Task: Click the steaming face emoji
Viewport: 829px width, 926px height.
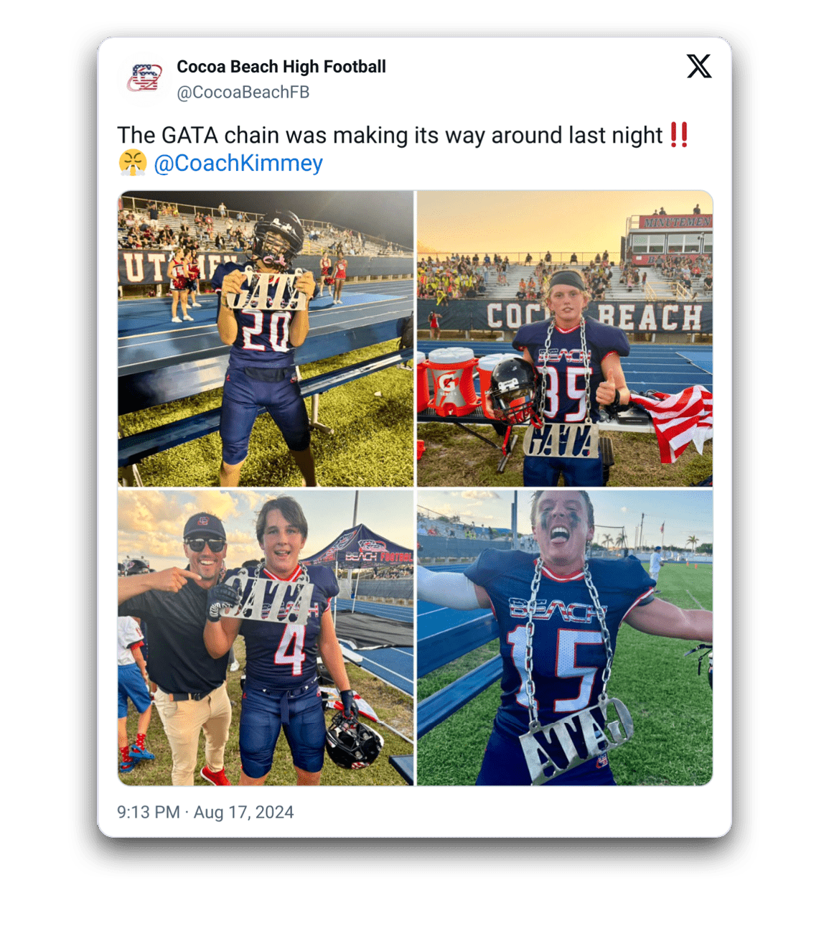Action: pyautogui.click(x=132, y=163)
